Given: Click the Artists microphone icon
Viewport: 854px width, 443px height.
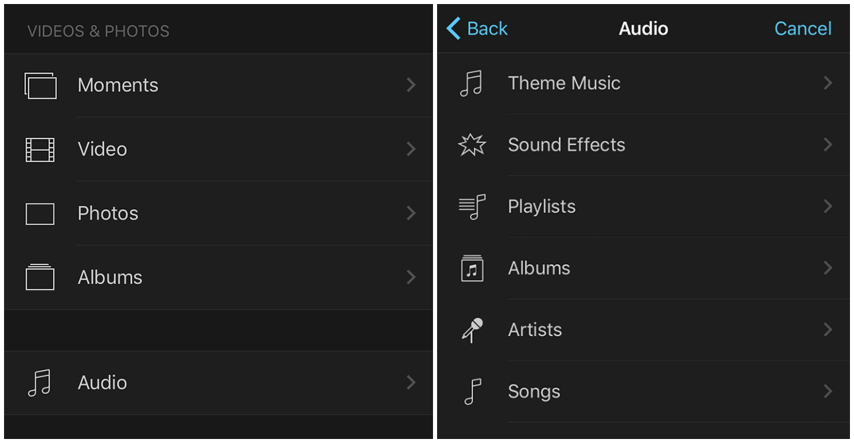Looking at the screenshot, I should (472, 330).
